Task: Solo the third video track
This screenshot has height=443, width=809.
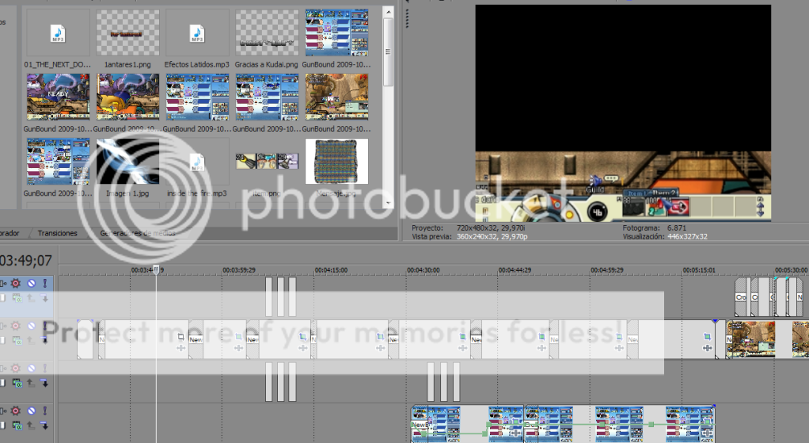Action: click(45, 369)
